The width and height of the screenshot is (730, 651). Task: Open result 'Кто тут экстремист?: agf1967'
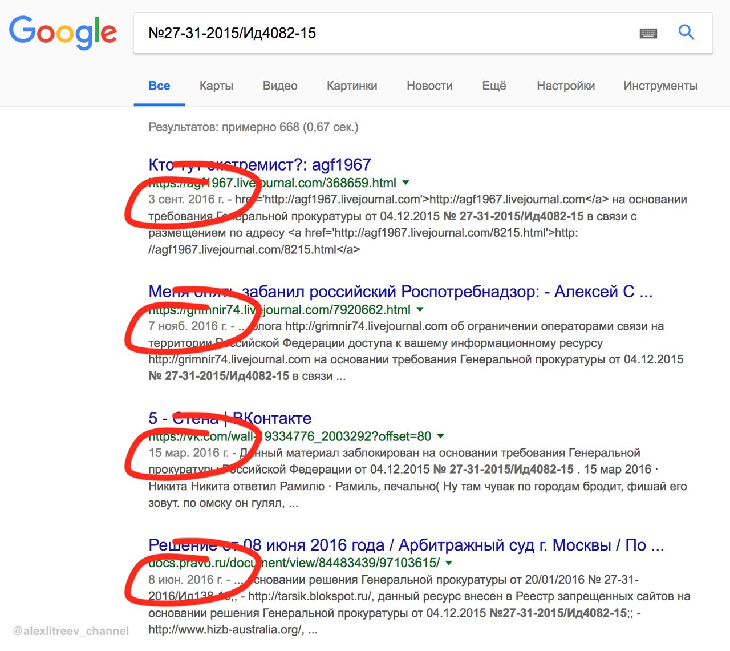point(259,165)
